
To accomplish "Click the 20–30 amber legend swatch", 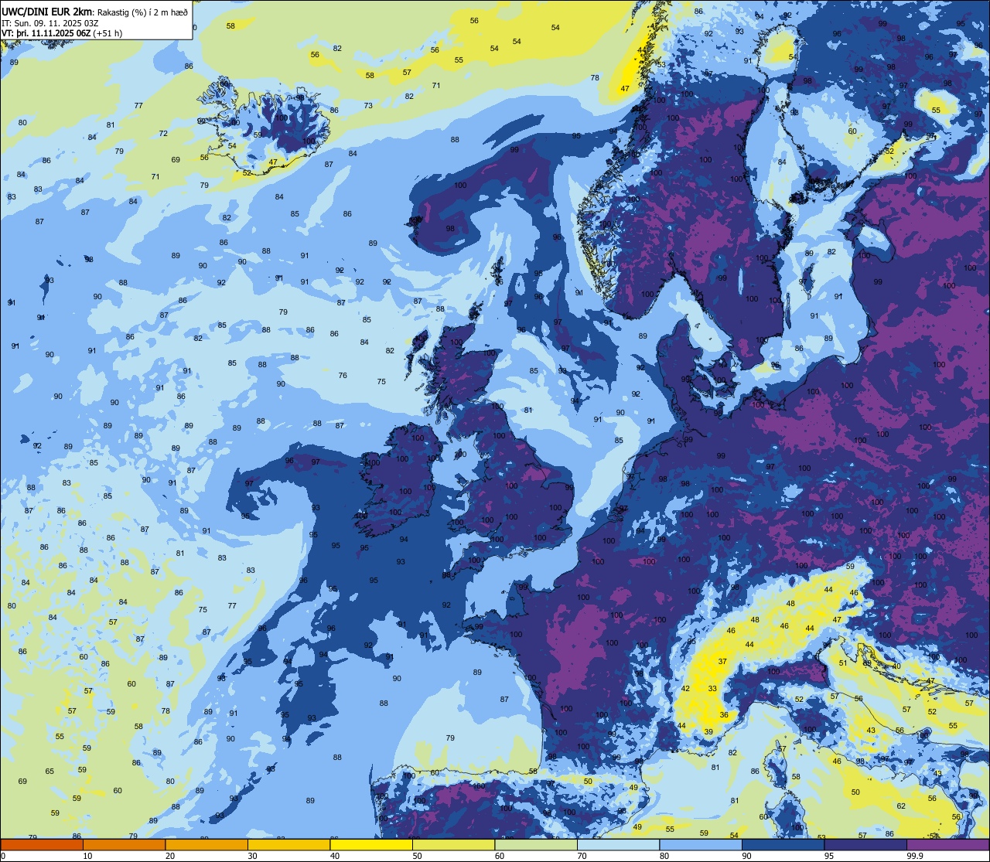I will [207, 845].
